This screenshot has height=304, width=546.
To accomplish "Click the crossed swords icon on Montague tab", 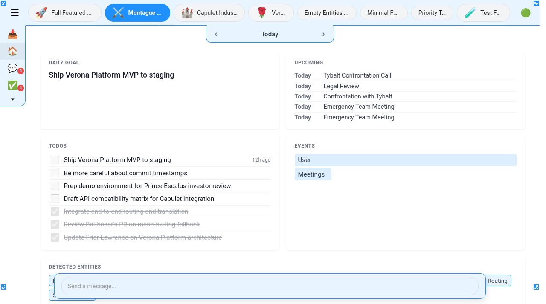I will click(118, 12).
